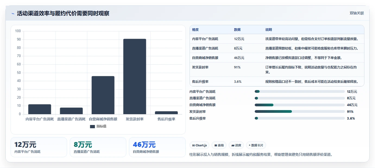Click the 数据卡片 tag
The width and height of the screenshot is (375, 168).
click(256, 145)
